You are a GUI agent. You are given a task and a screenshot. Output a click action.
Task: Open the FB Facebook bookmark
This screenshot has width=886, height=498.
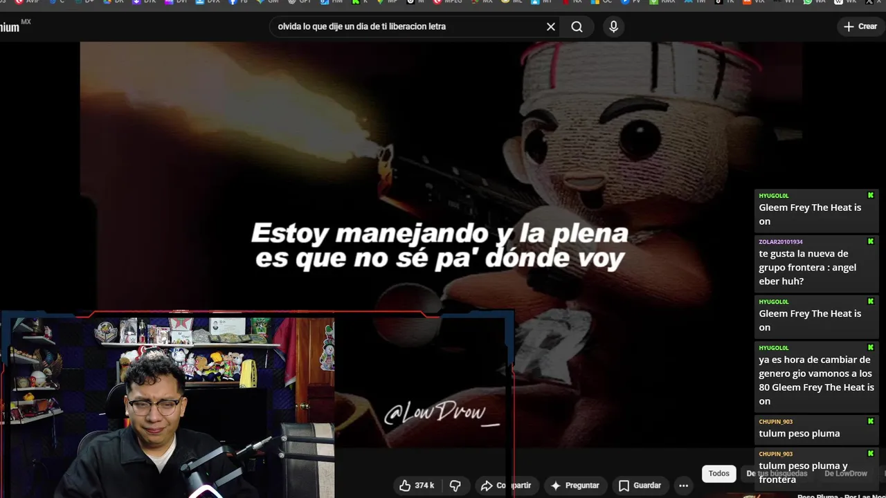pyautogui.click(x=237, y=2)
